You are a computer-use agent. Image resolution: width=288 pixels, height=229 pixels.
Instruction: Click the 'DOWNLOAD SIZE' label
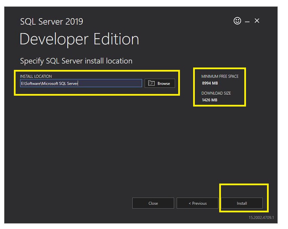pos(216,93)
